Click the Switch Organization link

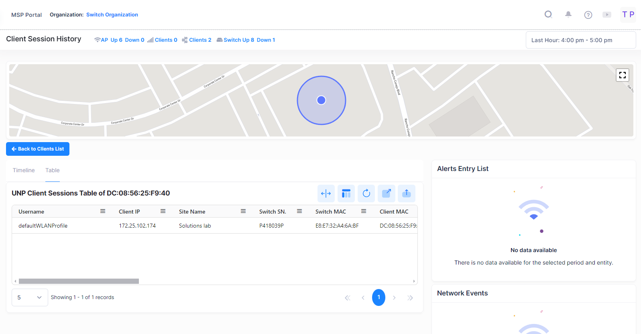coord(112,15)
